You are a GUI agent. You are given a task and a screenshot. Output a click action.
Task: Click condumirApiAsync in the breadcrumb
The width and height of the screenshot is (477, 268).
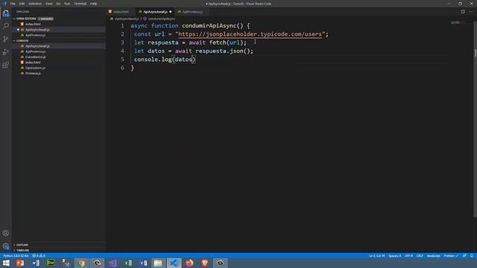pyautogui.click(x=161, y=19)
